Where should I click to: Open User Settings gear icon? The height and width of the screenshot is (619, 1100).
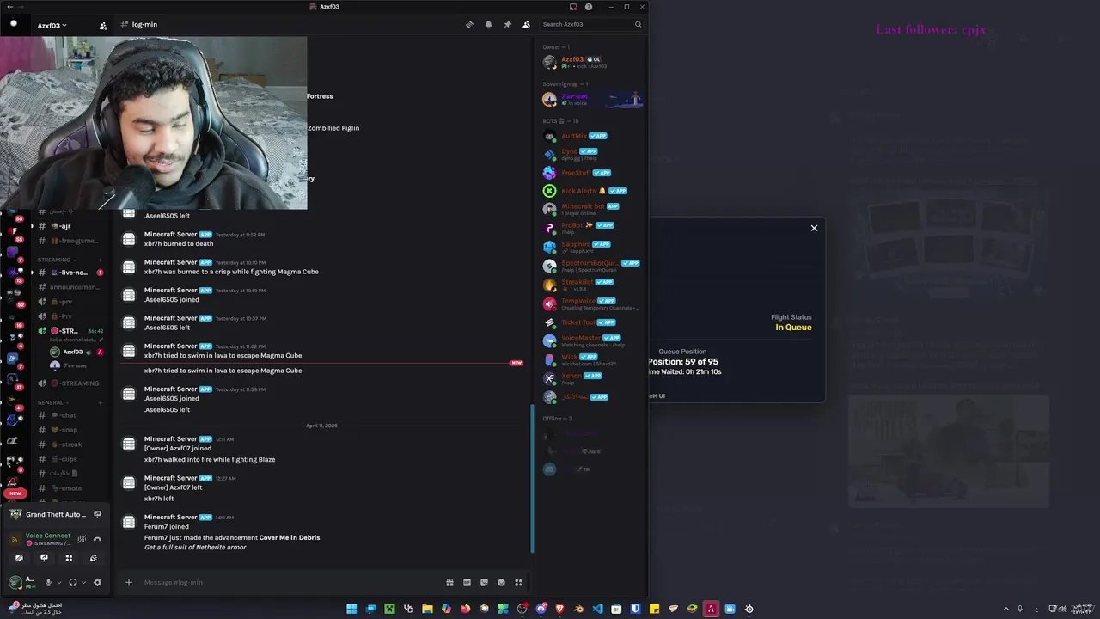click(97, 582)
